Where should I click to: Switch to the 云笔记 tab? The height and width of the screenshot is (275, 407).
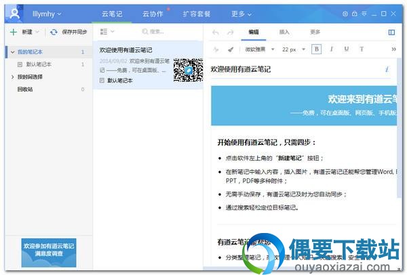(x=112, y=14)
